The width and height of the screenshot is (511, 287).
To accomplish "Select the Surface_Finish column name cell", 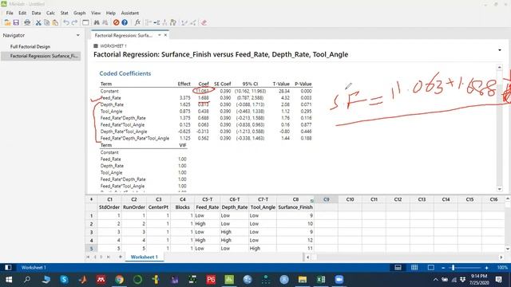I will pos(295,207).
